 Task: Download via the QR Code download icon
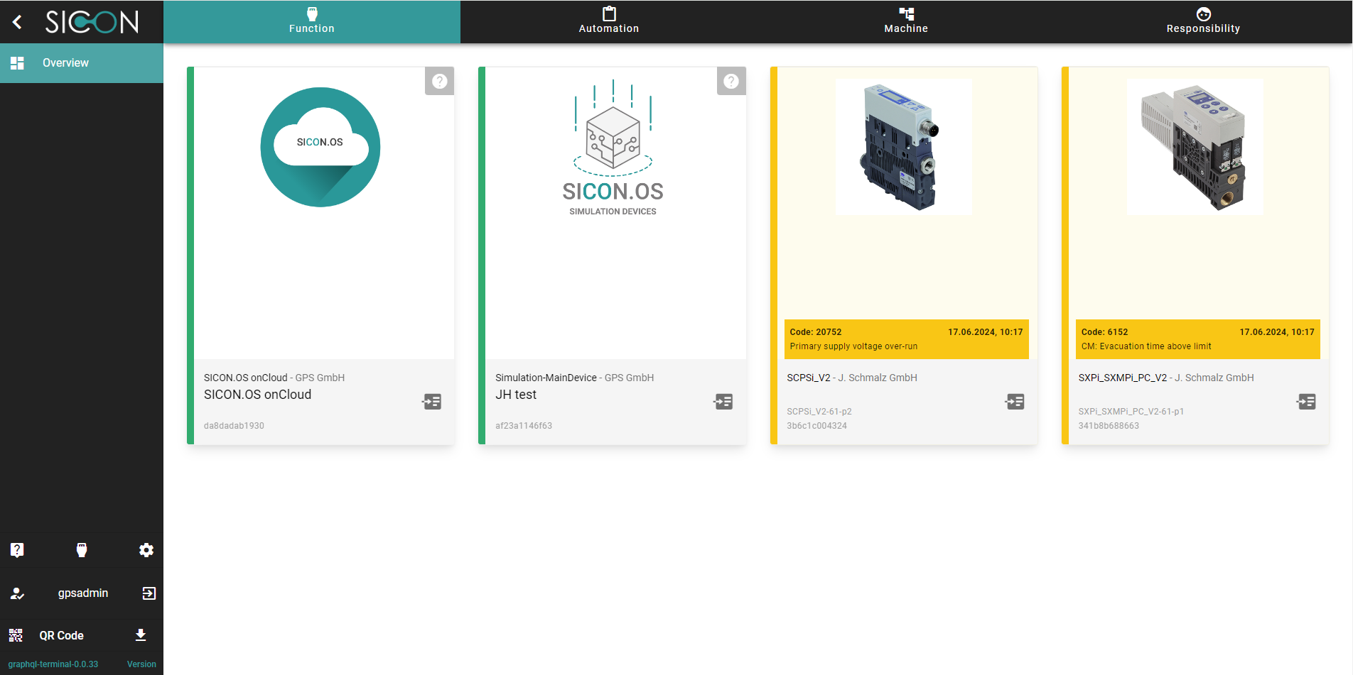141,635
